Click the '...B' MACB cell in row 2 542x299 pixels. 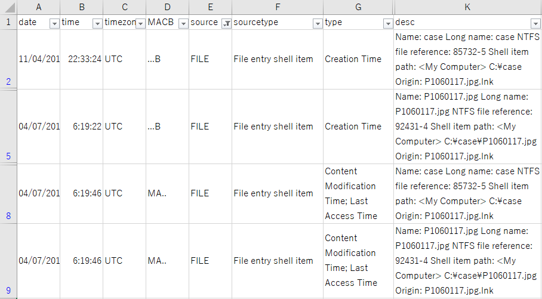coord(167,60)
